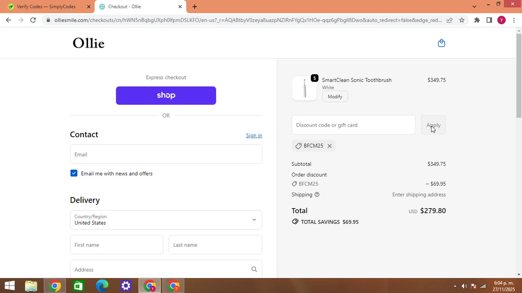The image size is (522, 293).
Task: Close the Checkout - Ollie tab
Action: click(x=180, y=7)
